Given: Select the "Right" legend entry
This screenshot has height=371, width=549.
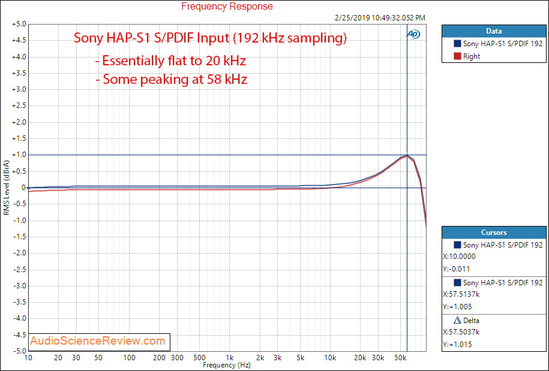Looking at the screenshot, I should click(x=472, y=56).
